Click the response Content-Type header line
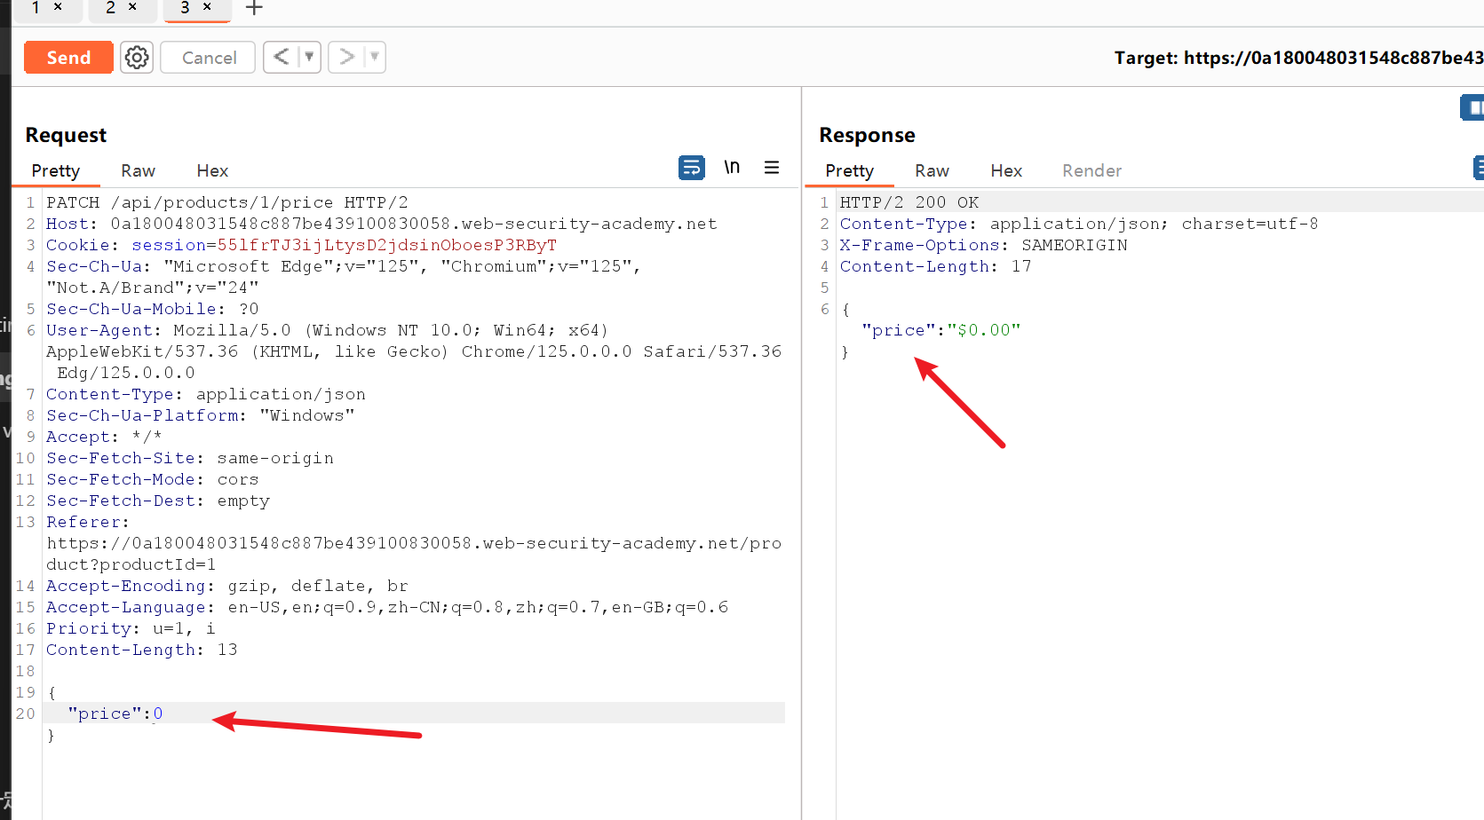The height and width of the screenshot is (820, 1484). (x=1079, y=224)
